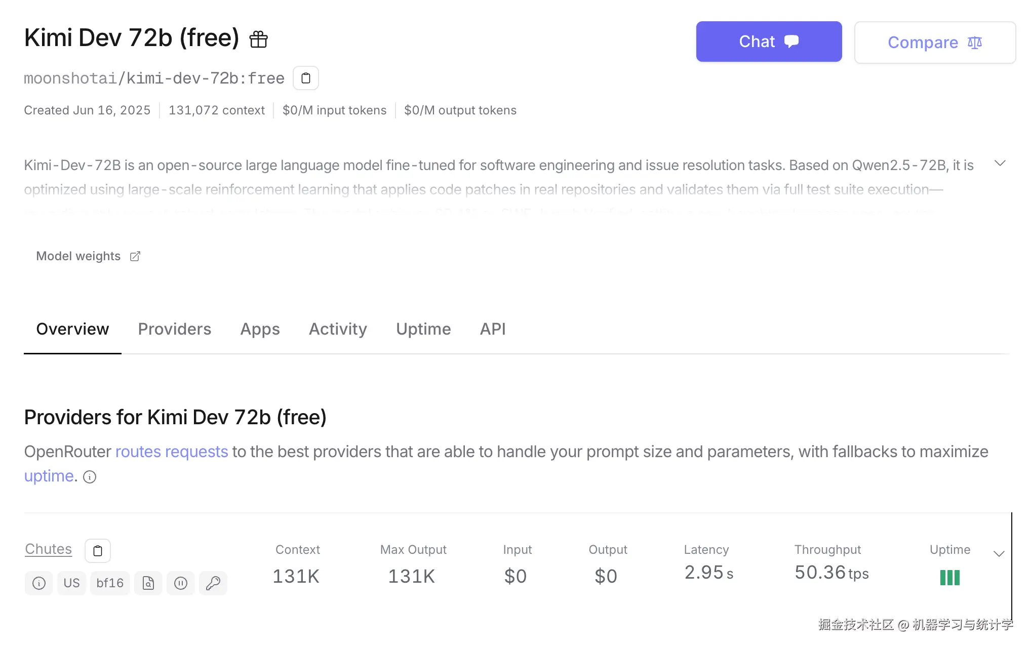The height and width of the screenshot is (648, 1030).
Task: Open the Chutes provider link
Action: tap(49, 549)
